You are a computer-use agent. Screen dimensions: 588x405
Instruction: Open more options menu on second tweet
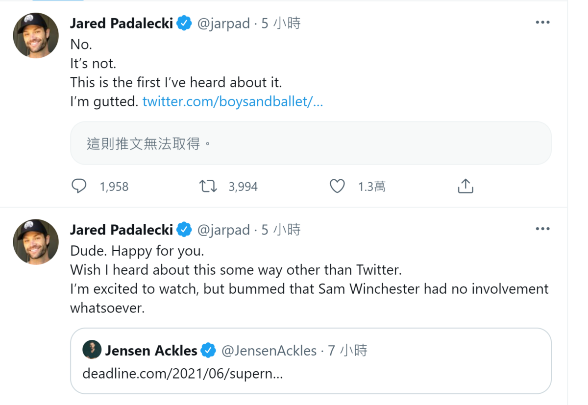(x=542, y=229)
